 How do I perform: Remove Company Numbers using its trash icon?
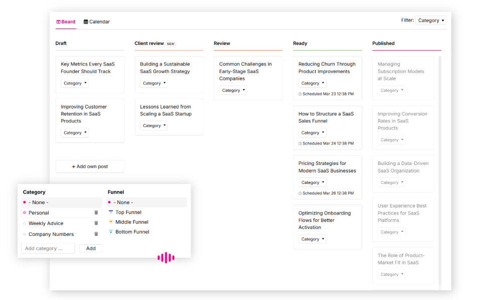point(96,234)
